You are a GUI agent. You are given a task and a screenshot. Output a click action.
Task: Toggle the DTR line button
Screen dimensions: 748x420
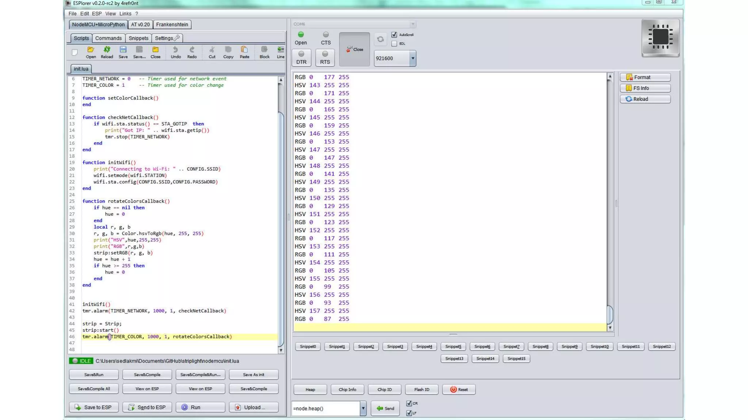[301, 58]
